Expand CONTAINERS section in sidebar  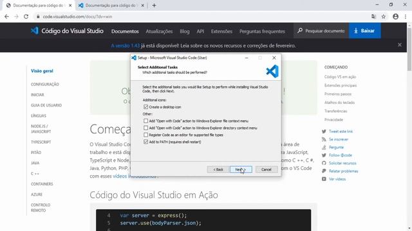click(42, 184)
